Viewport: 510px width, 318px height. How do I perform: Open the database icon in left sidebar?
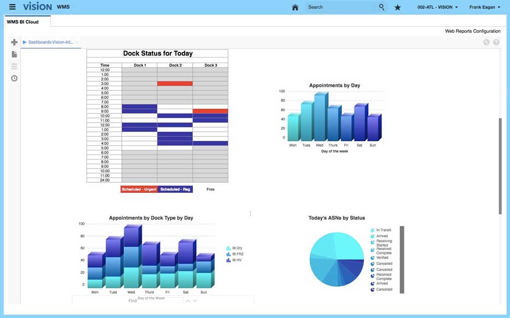coord(14,66)
